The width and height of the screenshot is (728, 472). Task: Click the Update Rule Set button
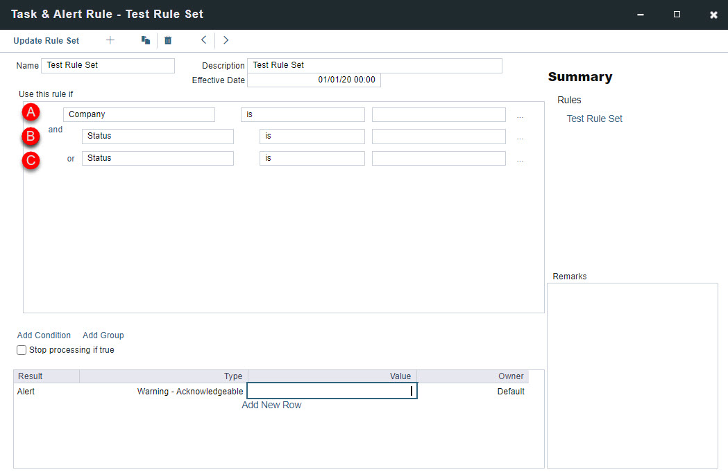[46, 40]
